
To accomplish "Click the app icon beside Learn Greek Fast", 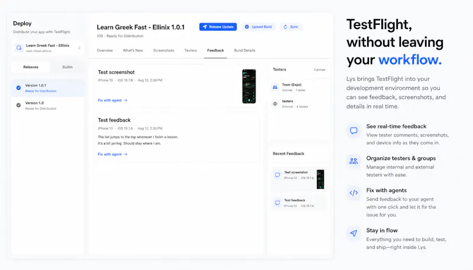I will pos(19,48).
